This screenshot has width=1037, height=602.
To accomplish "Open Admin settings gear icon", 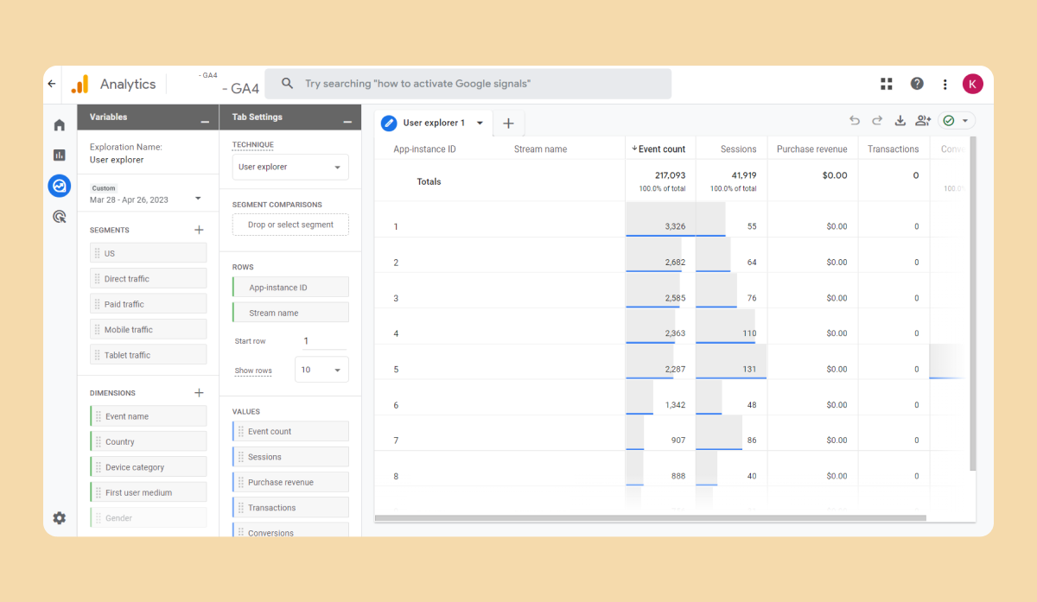I will [60, 518].
